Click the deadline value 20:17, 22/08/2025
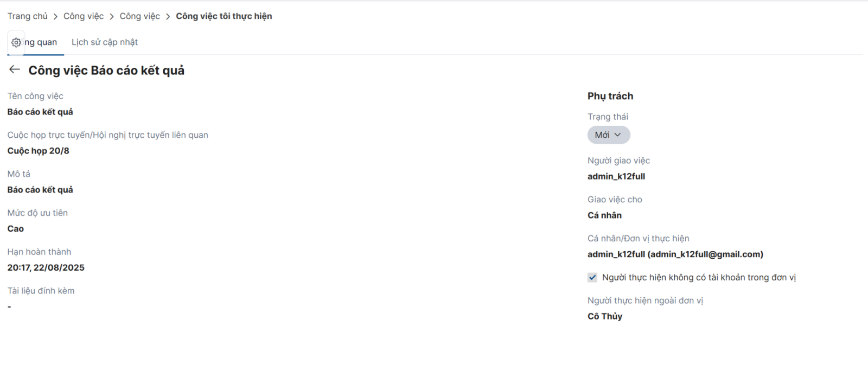Viewport: 868px width, 371px height. tap(46, 267)
